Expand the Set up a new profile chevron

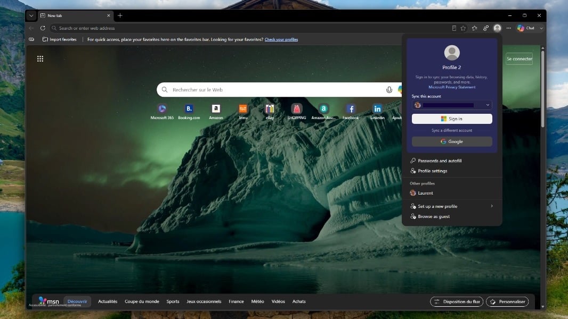tap(492, 206)
